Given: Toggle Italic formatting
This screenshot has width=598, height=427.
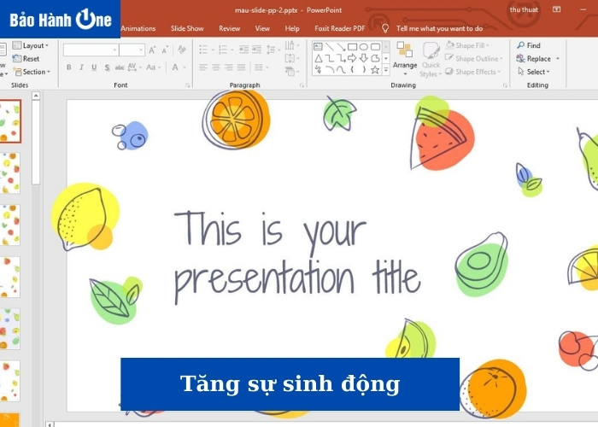Looking at the screenshot, I should point(81,67).
